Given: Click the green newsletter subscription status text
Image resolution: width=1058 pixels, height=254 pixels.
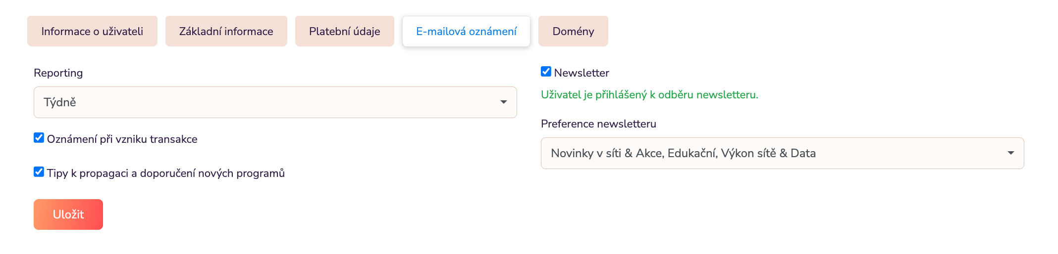Looking at the screenshot, I should [649, 95].
